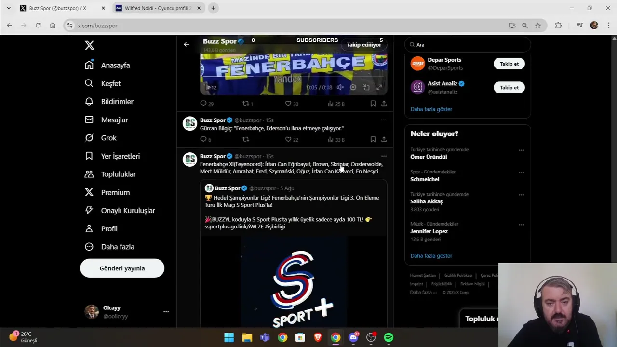Open the Jennifer Lopez trend
This screenshot has height=347, width=617.
[467, 231]
